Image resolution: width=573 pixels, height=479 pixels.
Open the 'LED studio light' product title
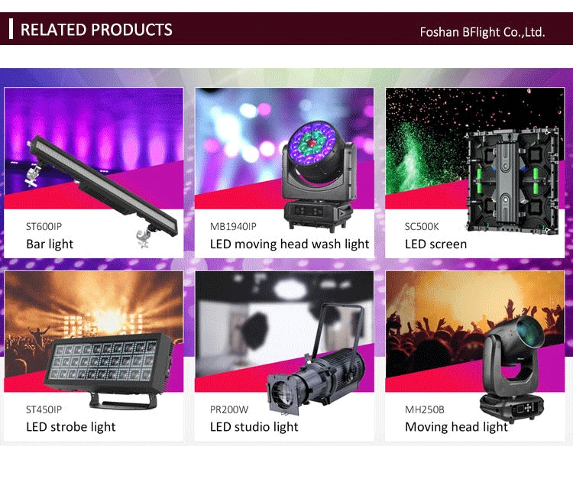pyautogui.click(x=254, y=427)
